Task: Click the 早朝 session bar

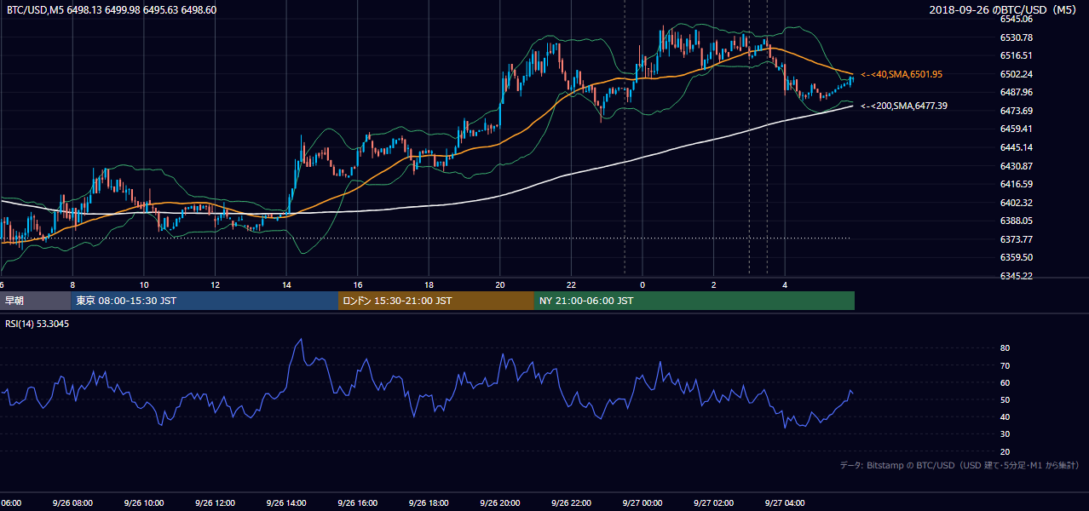Action: [x=35, y=301]
